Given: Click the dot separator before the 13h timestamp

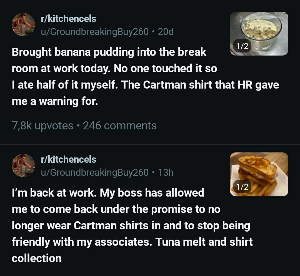Looking at the screenshot, I should click(153, 173).
